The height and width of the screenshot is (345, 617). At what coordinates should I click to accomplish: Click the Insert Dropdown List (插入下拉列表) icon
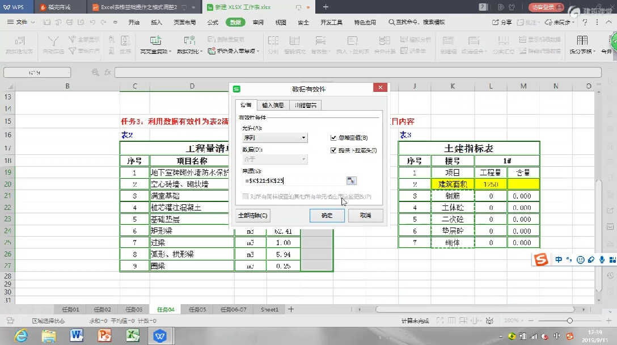353,40
